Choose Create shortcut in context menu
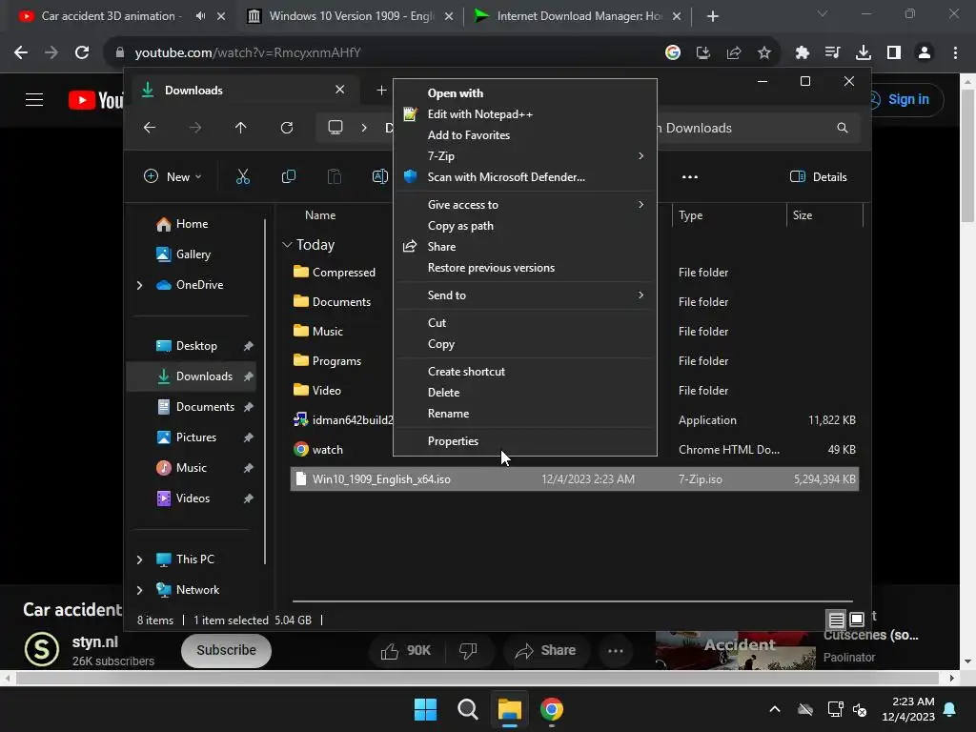Screen dimensions: 976x732 coord(525,371)
